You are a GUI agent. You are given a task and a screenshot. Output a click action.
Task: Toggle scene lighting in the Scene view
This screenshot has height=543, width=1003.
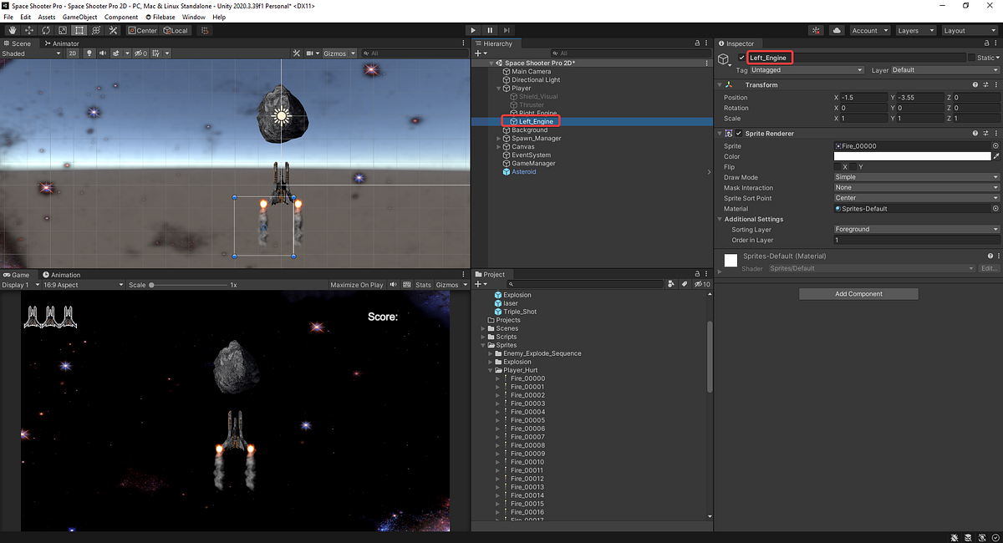89,53
